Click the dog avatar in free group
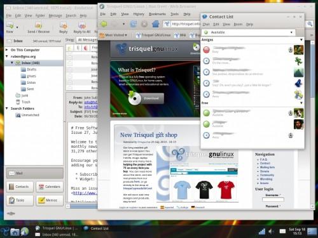This screenshot has height=238, width=318. coord(298,113)
